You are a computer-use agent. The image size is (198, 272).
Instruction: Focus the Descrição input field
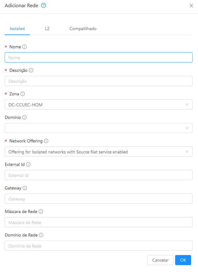[x=99, y=81]
